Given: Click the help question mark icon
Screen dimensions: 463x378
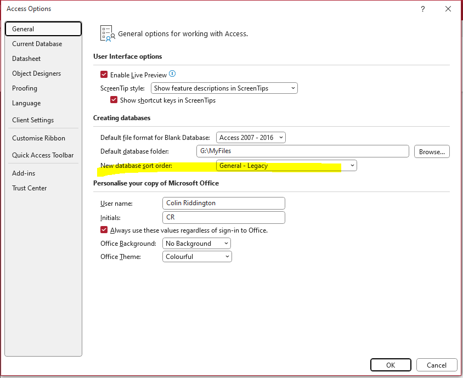Looking at the screenshot, I should click(x=423, y=9).
